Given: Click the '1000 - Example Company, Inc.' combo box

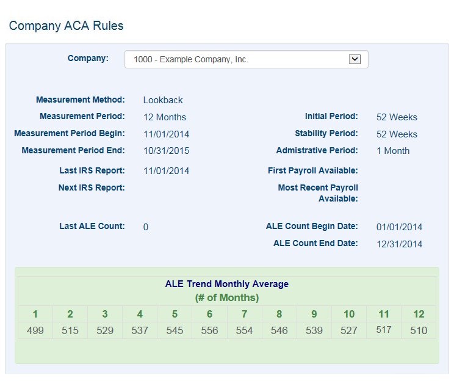Looking at the screenshot, I should 238,59.
